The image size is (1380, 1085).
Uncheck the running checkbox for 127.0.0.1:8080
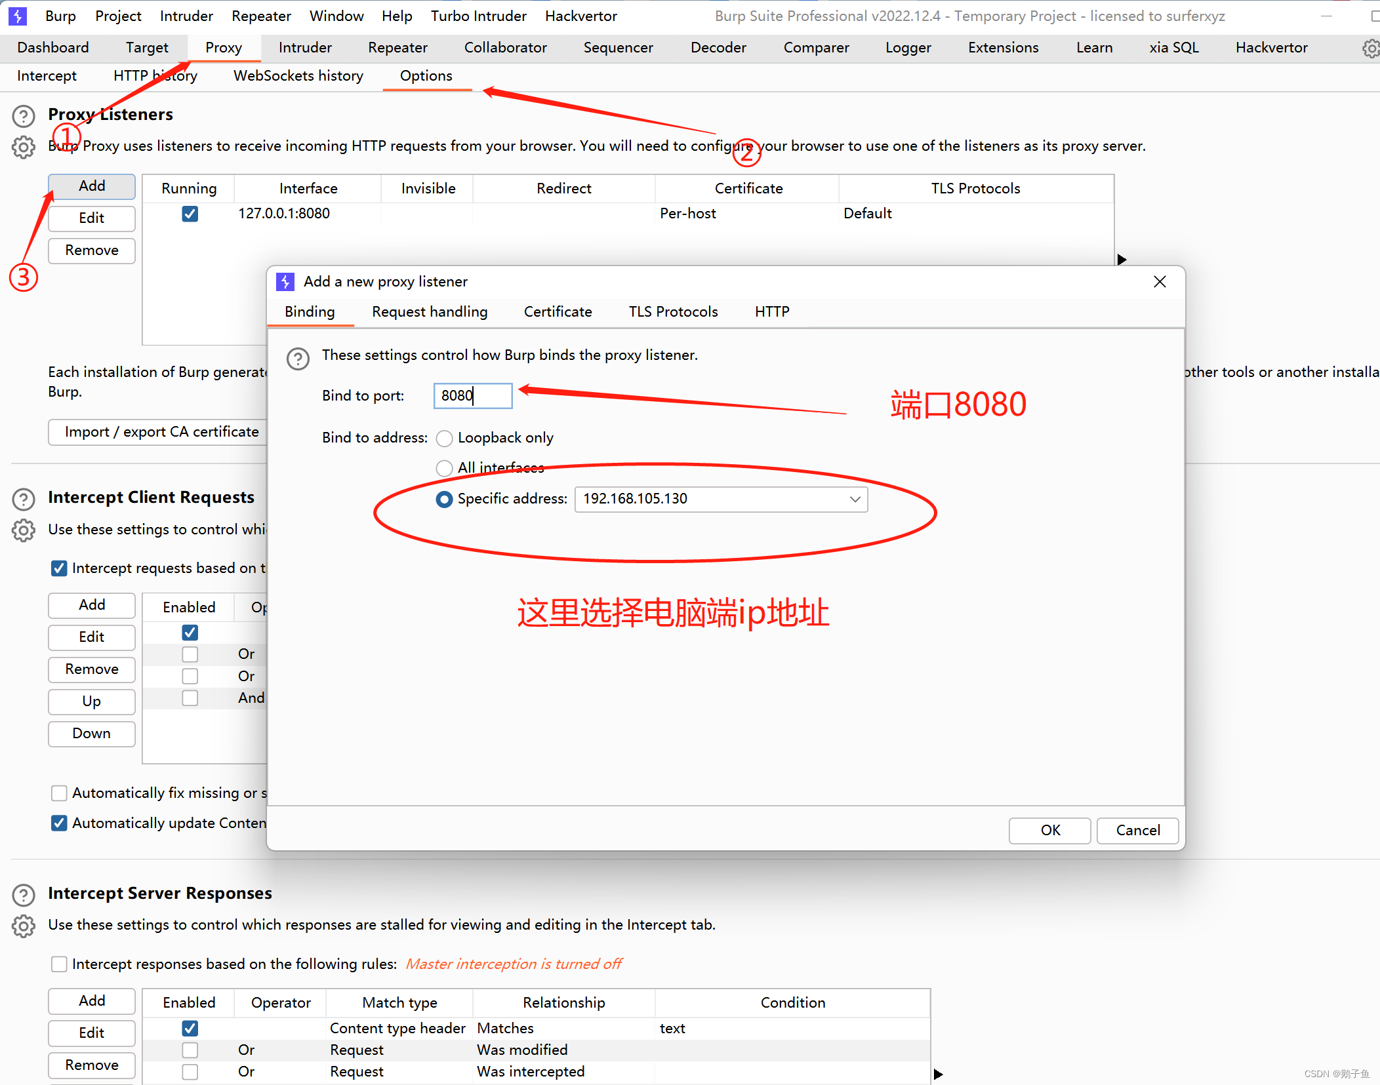(x=190, y=214)
